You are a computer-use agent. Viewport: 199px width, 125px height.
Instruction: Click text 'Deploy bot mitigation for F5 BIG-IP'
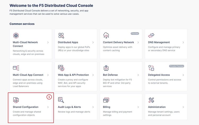pyautogui.click(x=117, y=83)
